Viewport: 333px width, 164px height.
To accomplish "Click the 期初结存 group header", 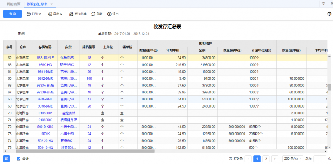I will [x=207, y=44].
